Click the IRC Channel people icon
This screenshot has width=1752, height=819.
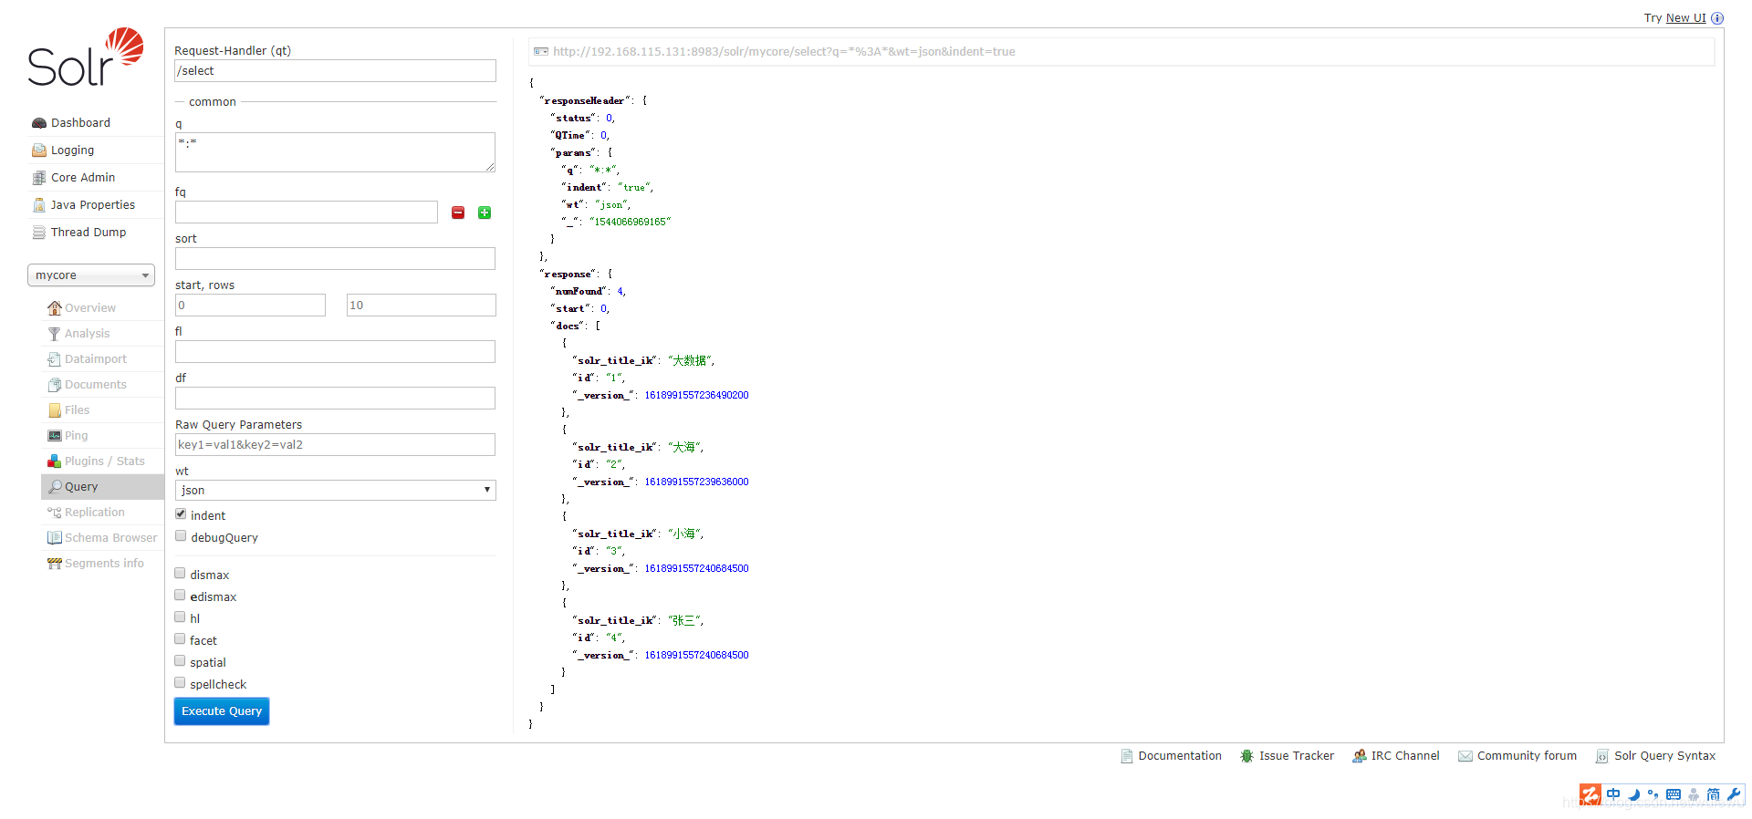[1360, 756]
